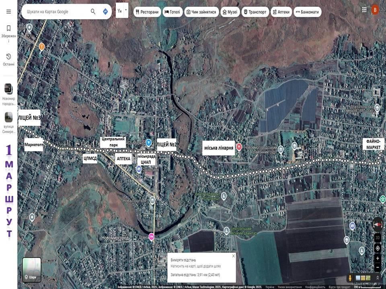Click the Виноградівське кладовище cemetery pin
Viewport: 386px width, 289px height.
[224, 196]
